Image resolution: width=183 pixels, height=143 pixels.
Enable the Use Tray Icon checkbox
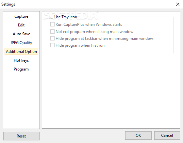pos(51,17)
